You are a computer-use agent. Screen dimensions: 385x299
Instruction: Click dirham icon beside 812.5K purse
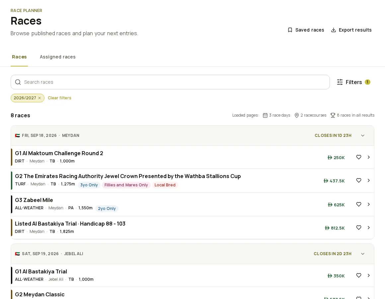(x=327, y=228)
